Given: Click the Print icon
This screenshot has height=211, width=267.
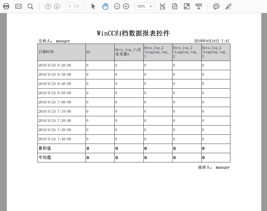Looking at the screenshot, I should click(6, 6).
